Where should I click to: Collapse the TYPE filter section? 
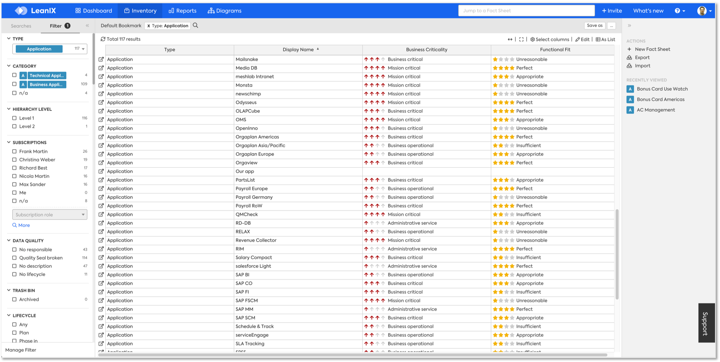9,39
